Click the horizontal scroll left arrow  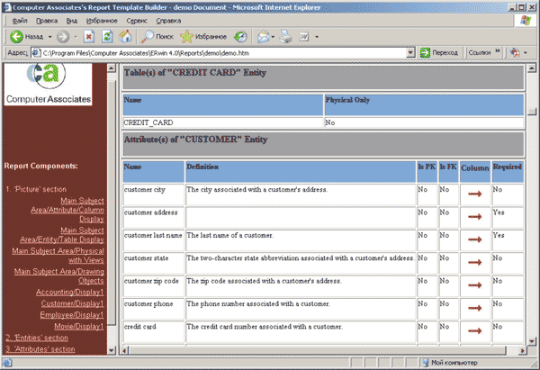click(x=125, y=351)
